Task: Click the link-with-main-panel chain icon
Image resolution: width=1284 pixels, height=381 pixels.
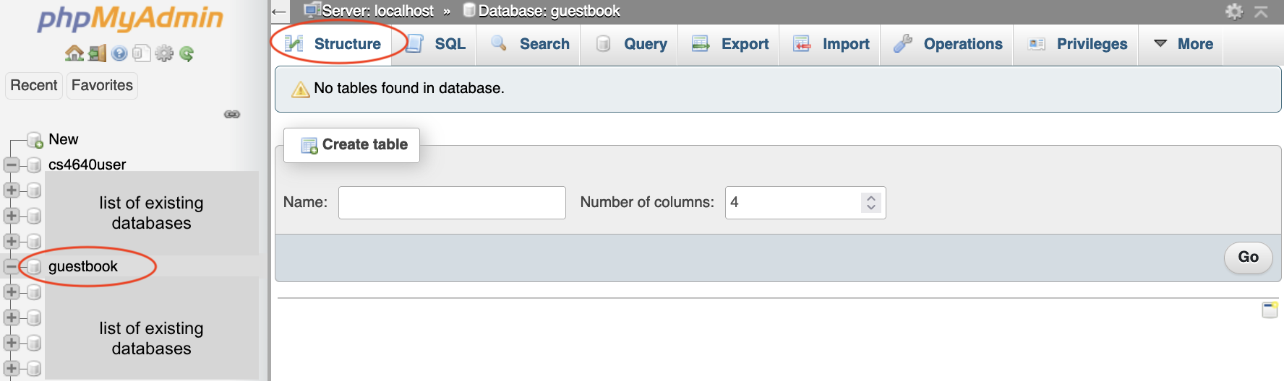Action: [232, 114]
